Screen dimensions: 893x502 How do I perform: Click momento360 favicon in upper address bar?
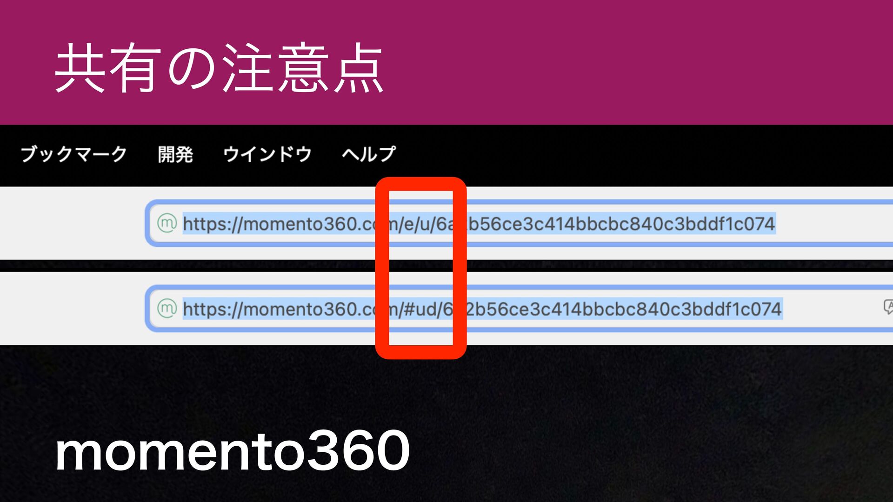(167, 223)
